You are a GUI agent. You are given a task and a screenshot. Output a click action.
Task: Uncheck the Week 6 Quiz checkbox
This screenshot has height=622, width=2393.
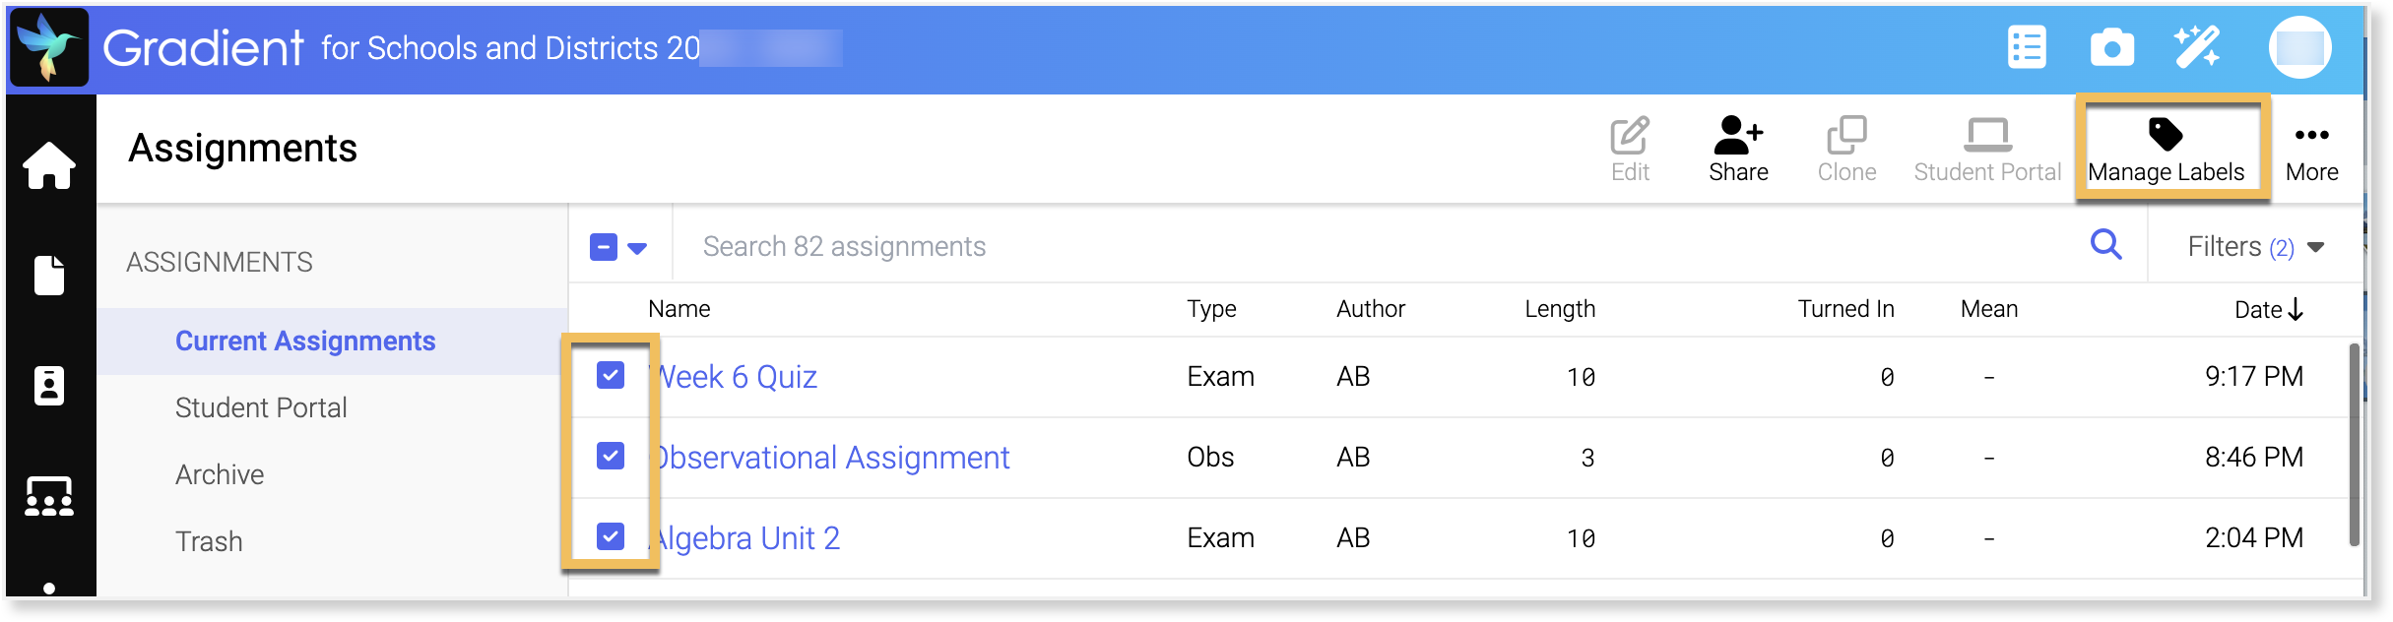pos(611,375)
